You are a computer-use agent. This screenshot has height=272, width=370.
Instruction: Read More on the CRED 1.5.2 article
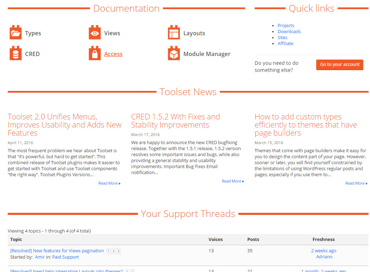pyautogui.click(x=233, y=181)
